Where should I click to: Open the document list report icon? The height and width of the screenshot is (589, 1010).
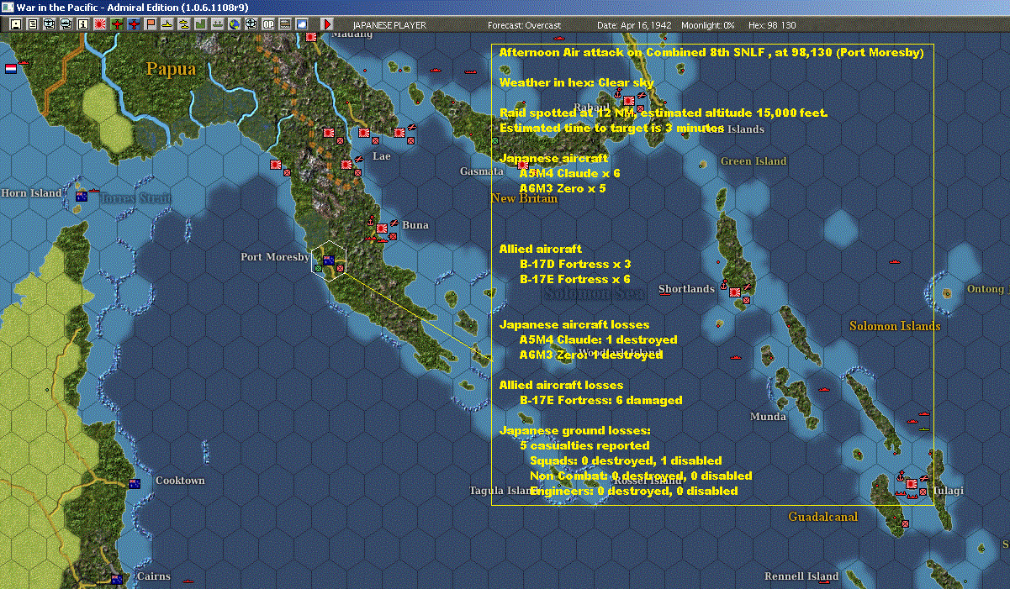(x=33, y=24)
